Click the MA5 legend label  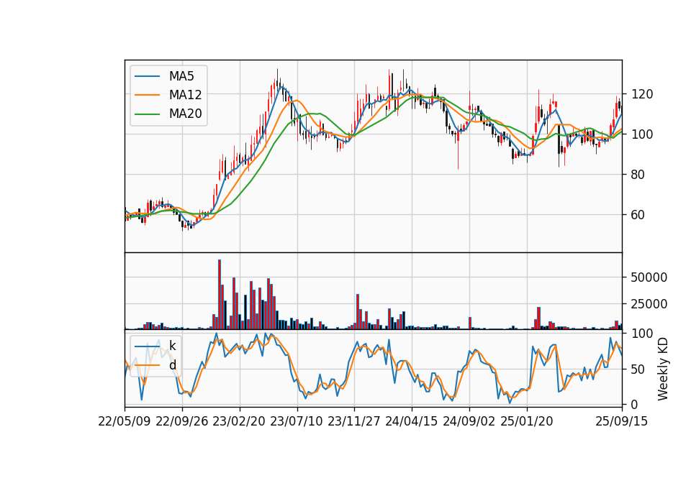181,76
